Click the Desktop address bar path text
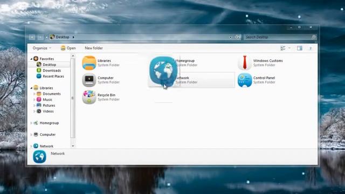 click(63, 37)
